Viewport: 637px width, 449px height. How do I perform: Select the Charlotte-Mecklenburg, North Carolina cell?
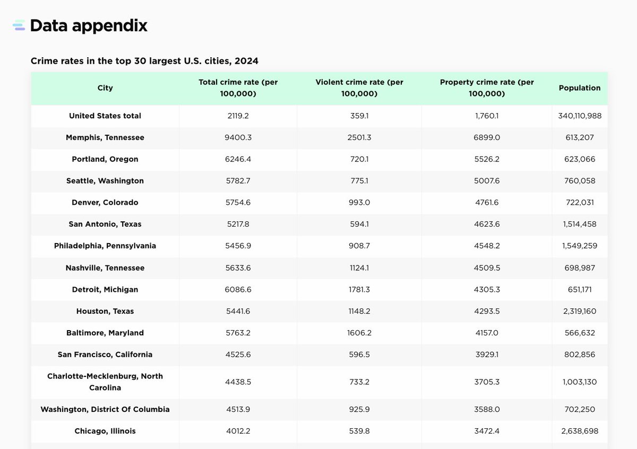click(x=105, y=382)
